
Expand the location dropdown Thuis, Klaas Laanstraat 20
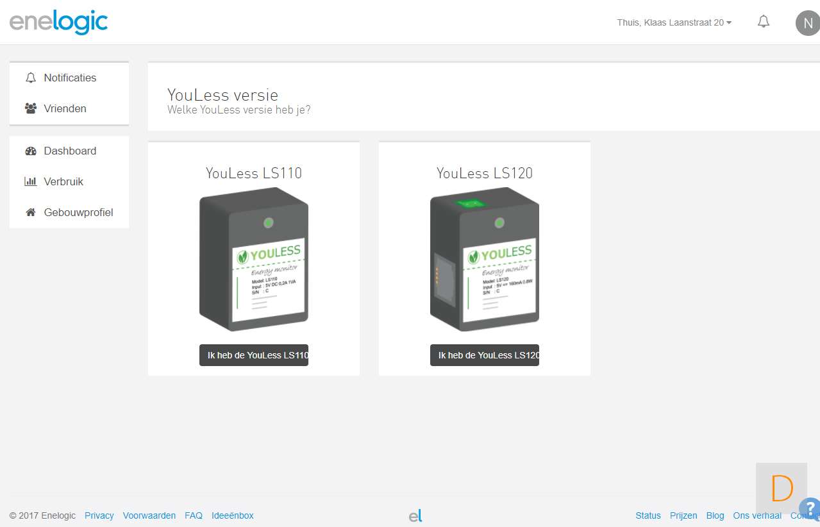(x=674, y=22)
